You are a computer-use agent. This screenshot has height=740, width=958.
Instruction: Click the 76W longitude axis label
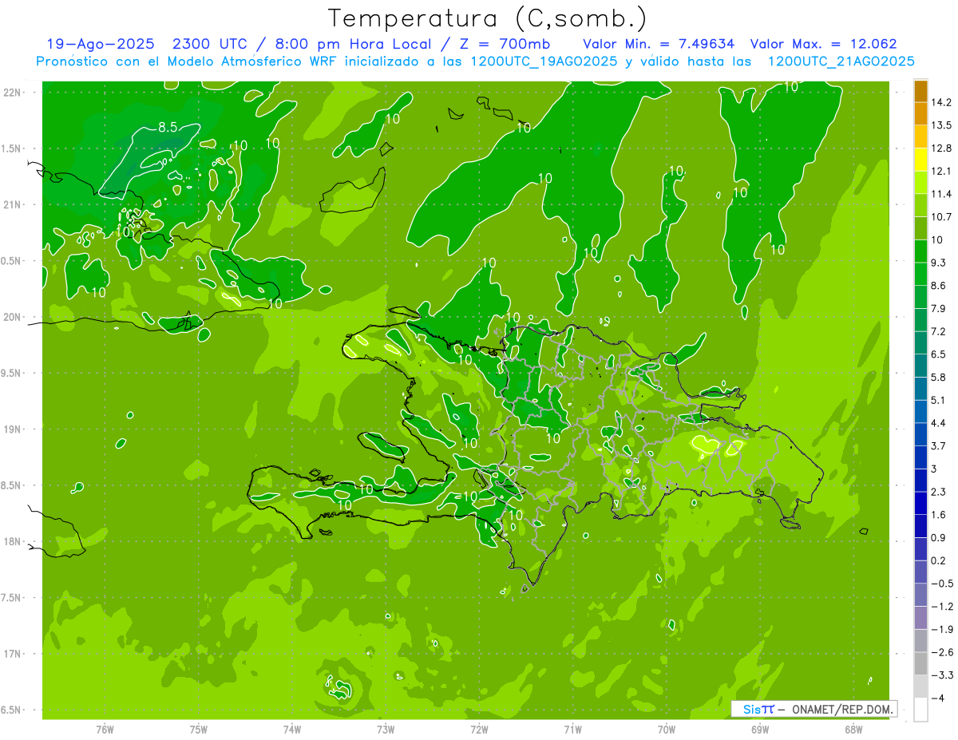[105, 729]
